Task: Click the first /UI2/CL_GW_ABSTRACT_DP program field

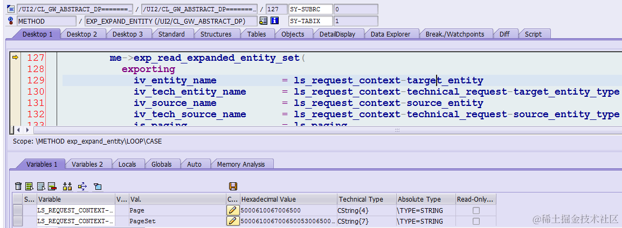Action: click(x=74, y=9)
